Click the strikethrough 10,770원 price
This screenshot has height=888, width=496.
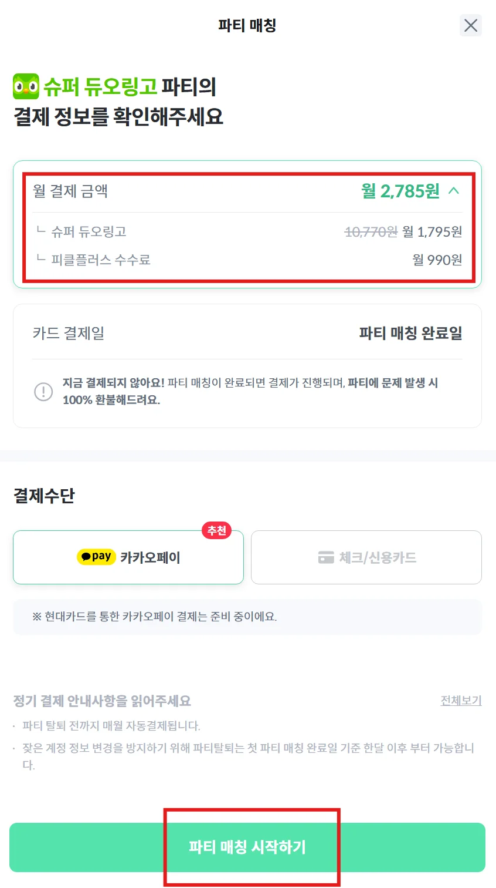coord(371,232)
